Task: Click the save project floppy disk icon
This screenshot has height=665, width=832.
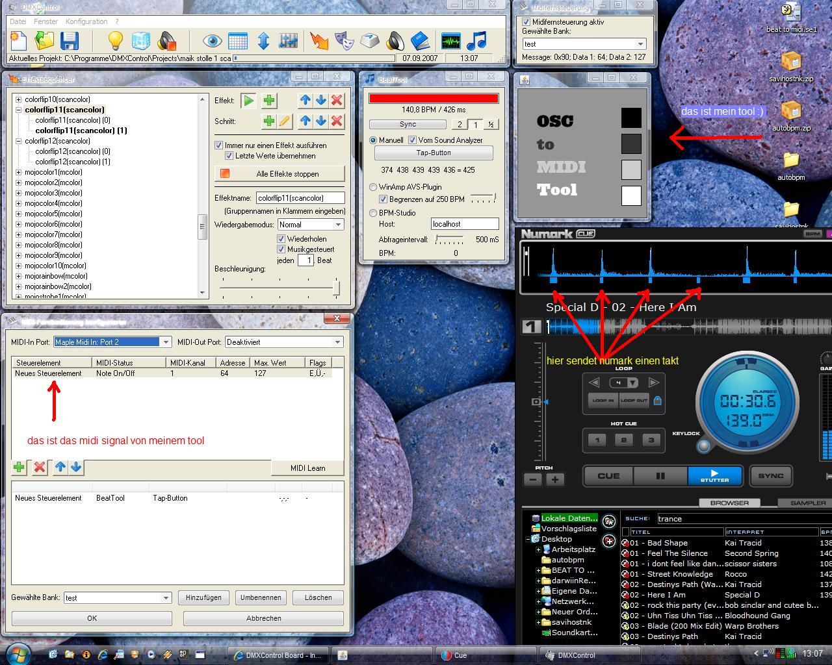Action: click(70, 41)
